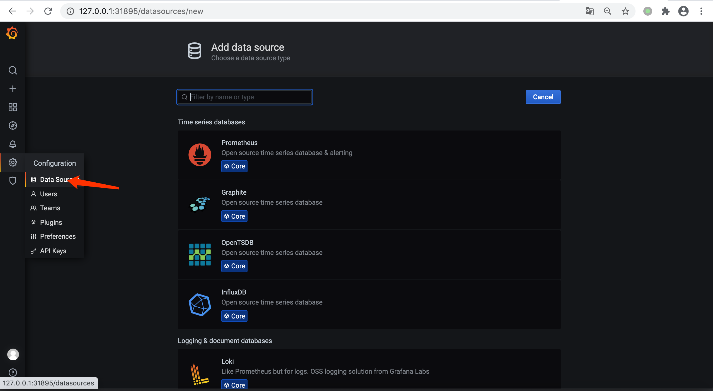Click the Grafana logo home icon
The width and height of the screenshot is (713, 391).
[x=12, y=33]
